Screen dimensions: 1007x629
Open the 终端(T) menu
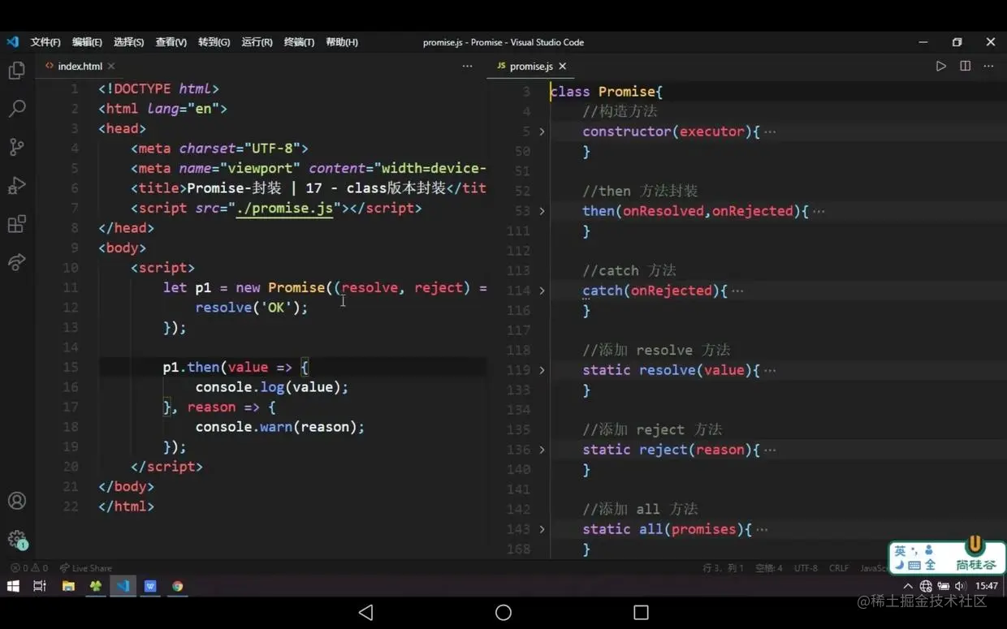pyautogui.click(x=299, y=42)
